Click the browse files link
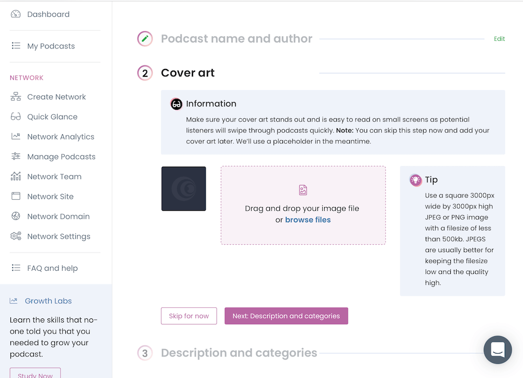 308,220
